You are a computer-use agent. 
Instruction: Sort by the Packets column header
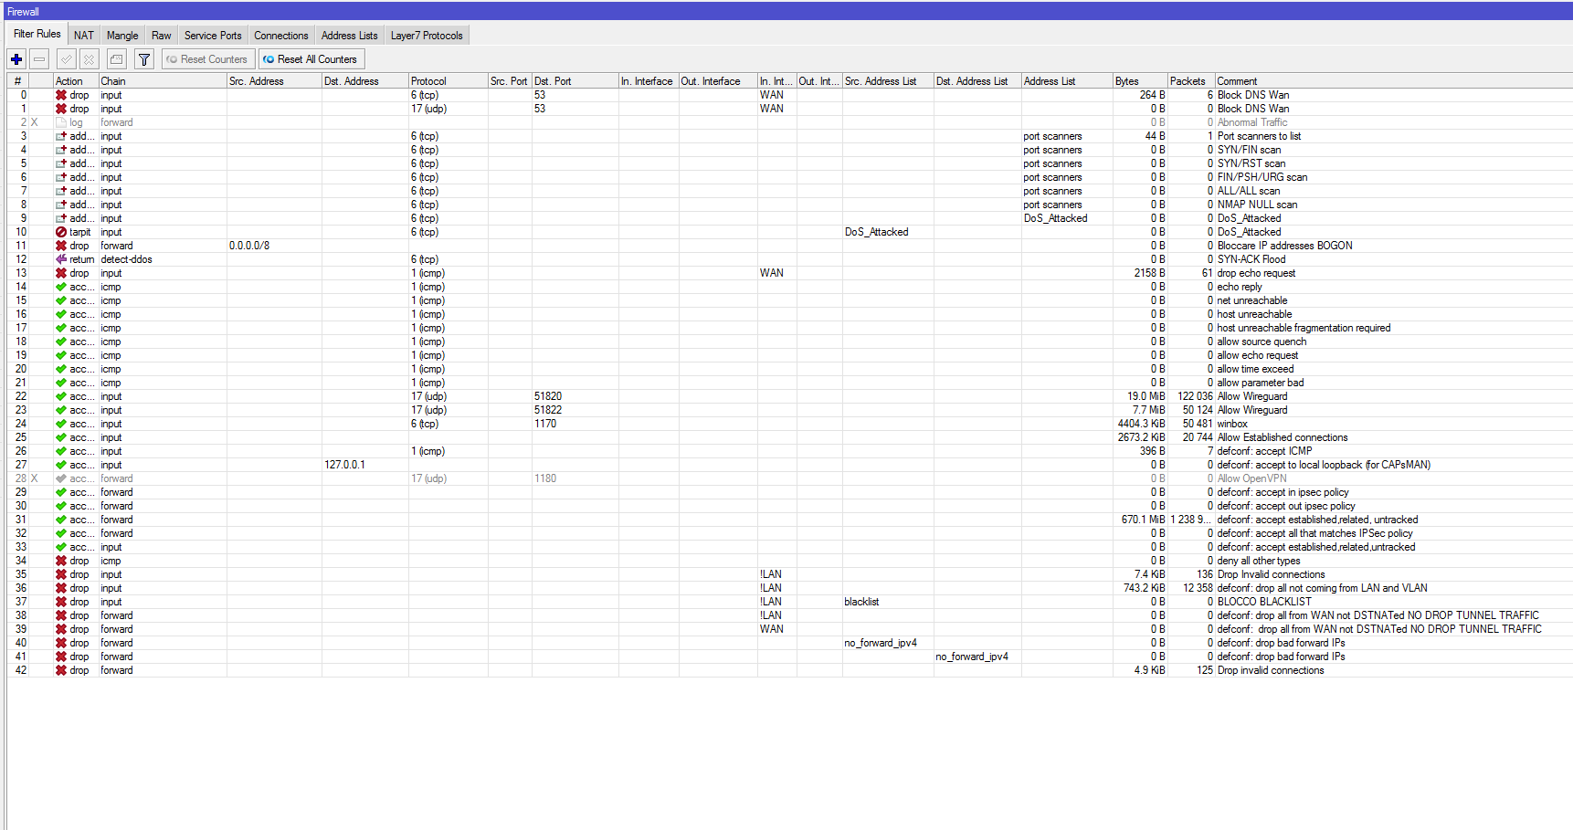(1191, 81)
